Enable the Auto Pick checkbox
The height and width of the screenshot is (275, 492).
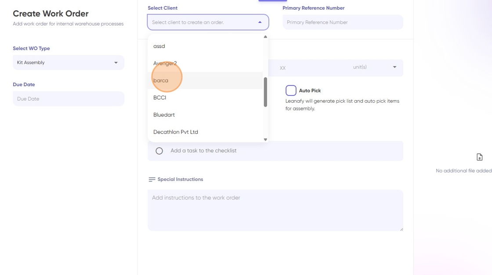[291, 90]
